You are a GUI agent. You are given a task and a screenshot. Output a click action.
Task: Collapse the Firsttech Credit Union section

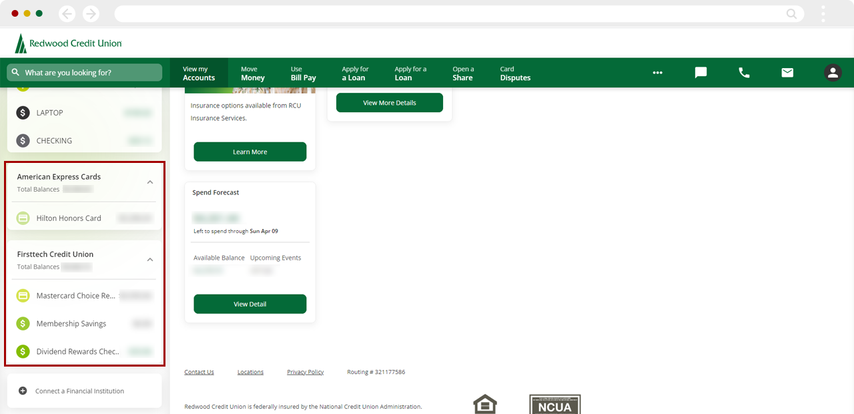[150, 260]
